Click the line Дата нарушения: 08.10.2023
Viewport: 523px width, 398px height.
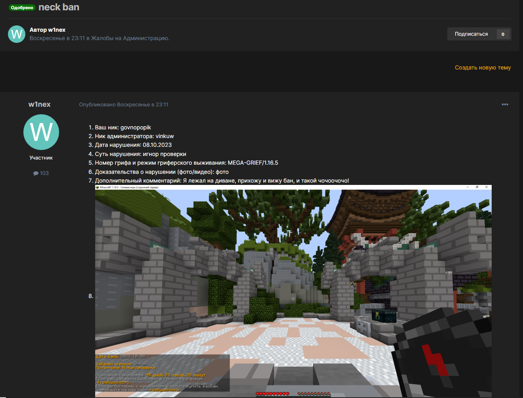coord(133,145)
